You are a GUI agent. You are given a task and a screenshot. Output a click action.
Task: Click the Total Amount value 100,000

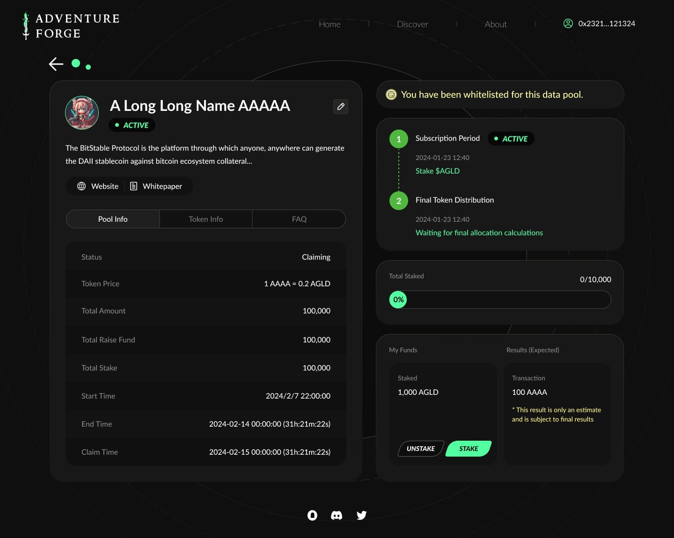click(316, 311)
